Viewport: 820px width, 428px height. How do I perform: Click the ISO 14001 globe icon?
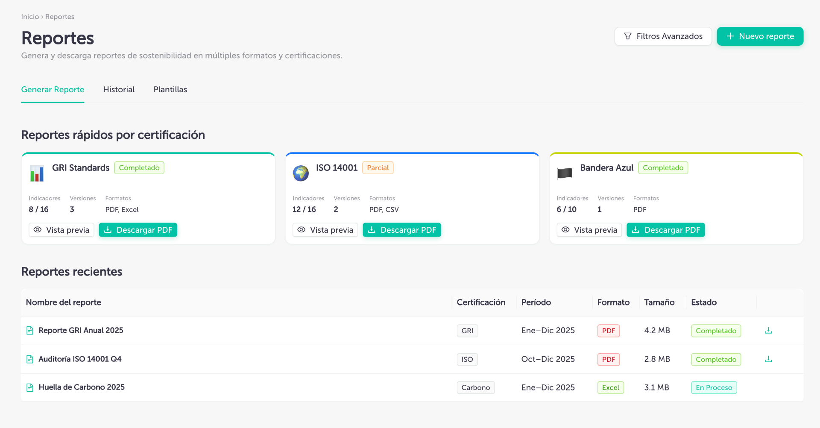301,173
